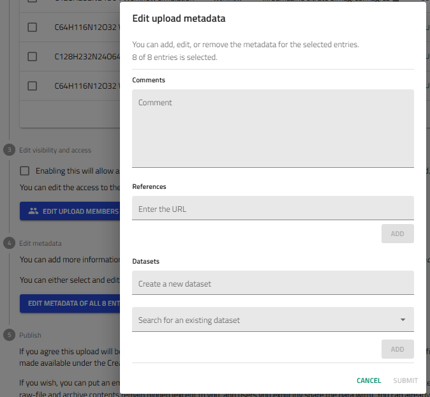The width and height of the screenshot is (430, 397).
Task: Click the ADD button under References
Action: (x=397, y=234)
